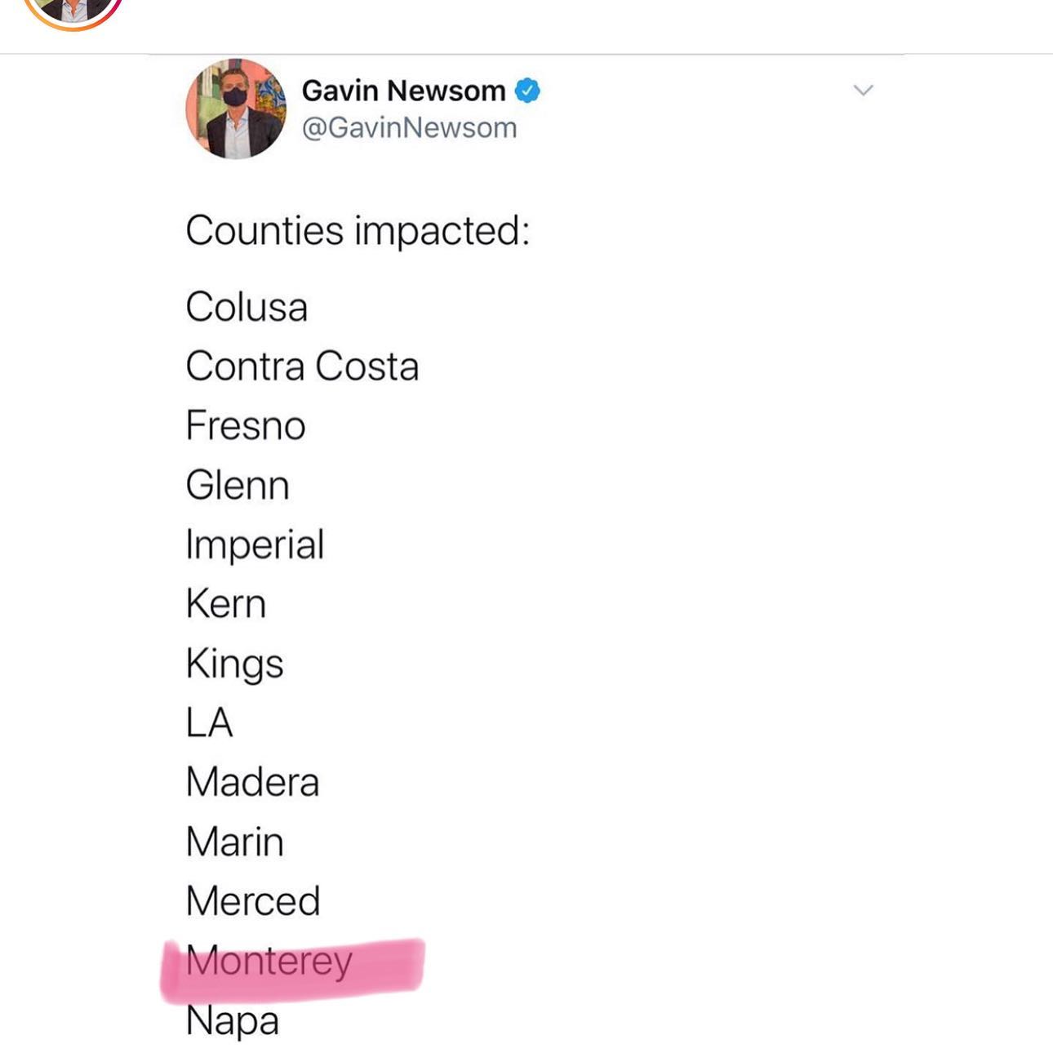Click the blue verified badge icon
This screenshot has width=1053, height=1053.
(527, 90)
